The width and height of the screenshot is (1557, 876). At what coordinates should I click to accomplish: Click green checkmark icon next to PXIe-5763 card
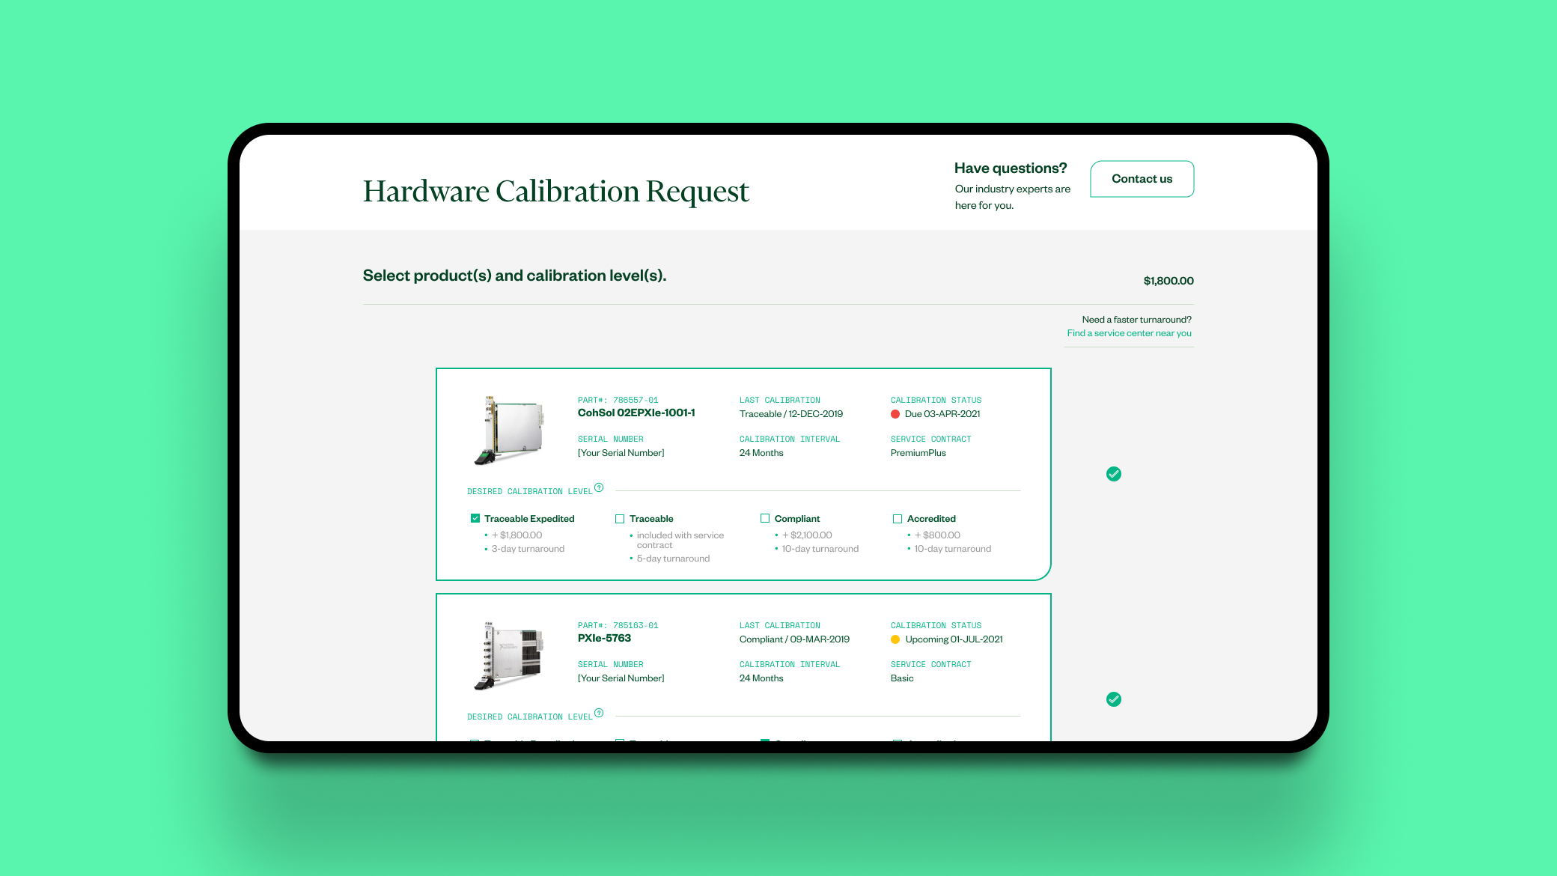coord(1114,699)
